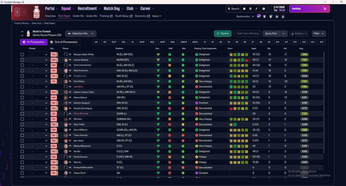Click the download icon in bookmarks bar
346x186 pixels.
283,16
